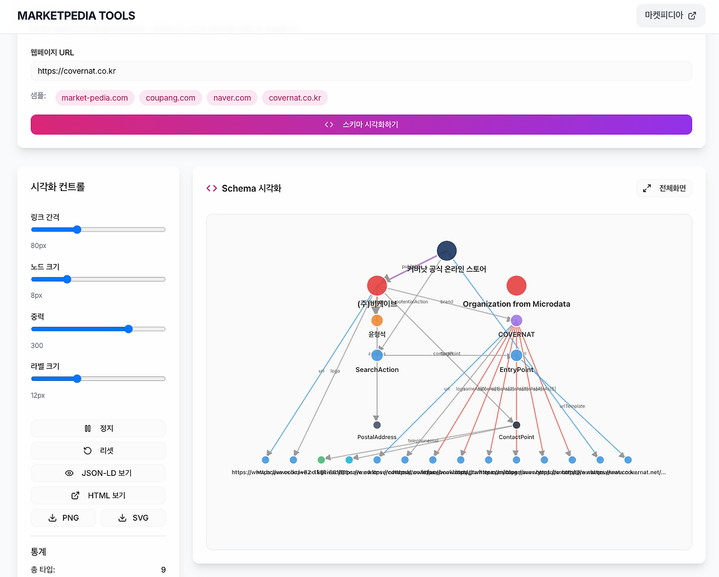Open the HTML 보기 view
This screenshot has width=719, height=577.
point(98,496)
